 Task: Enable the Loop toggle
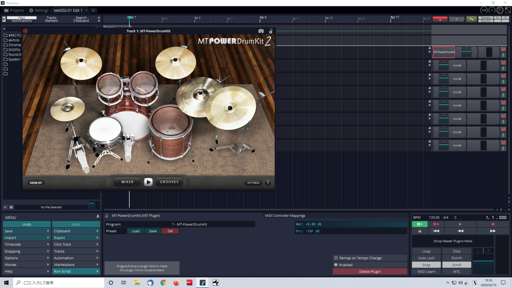426,251
